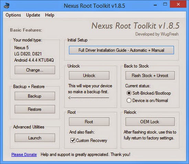Open Full Driver Installation Guide
This screenshot has width=189, height=164.
coord(121,50)
